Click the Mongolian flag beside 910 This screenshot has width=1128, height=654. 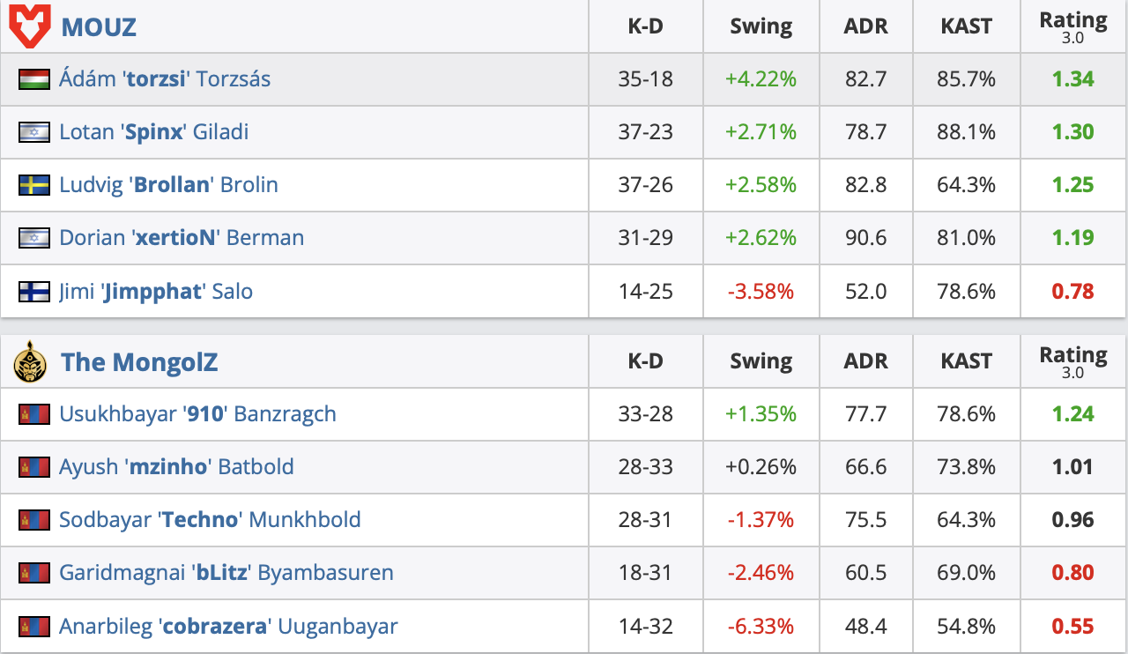pos(33,414)
